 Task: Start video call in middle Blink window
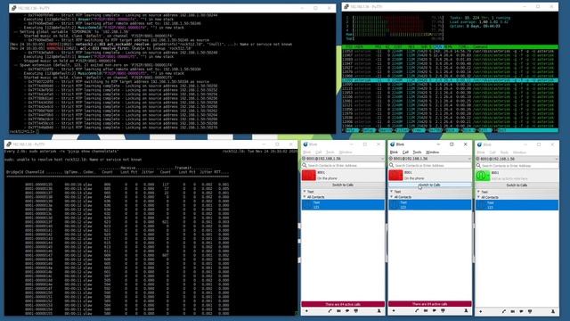click(x=426, y=311)
